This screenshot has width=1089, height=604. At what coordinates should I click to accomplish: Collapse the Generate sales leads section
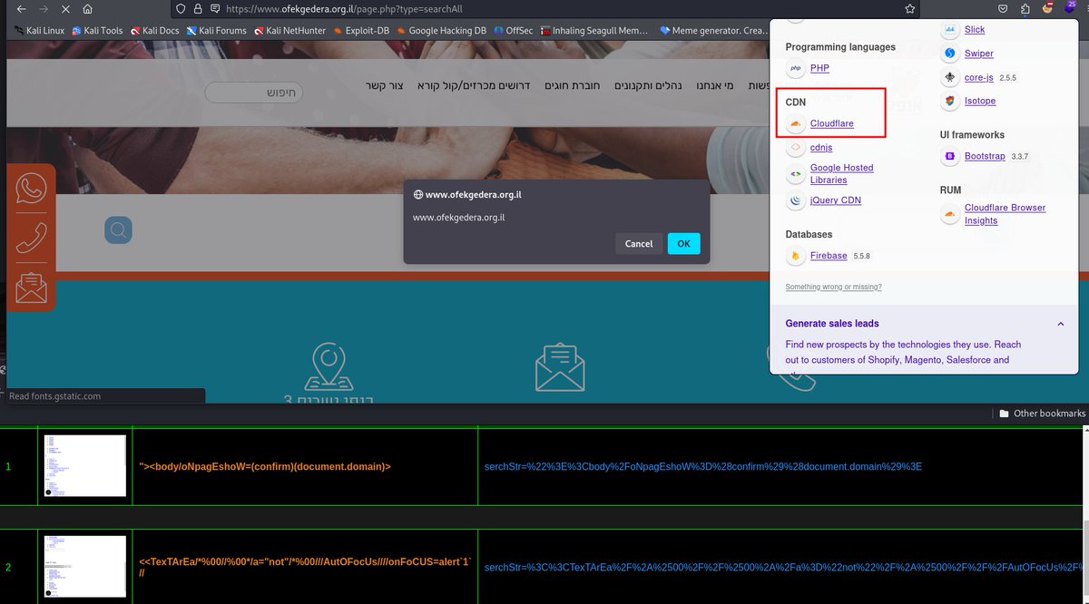point(1060,324)
